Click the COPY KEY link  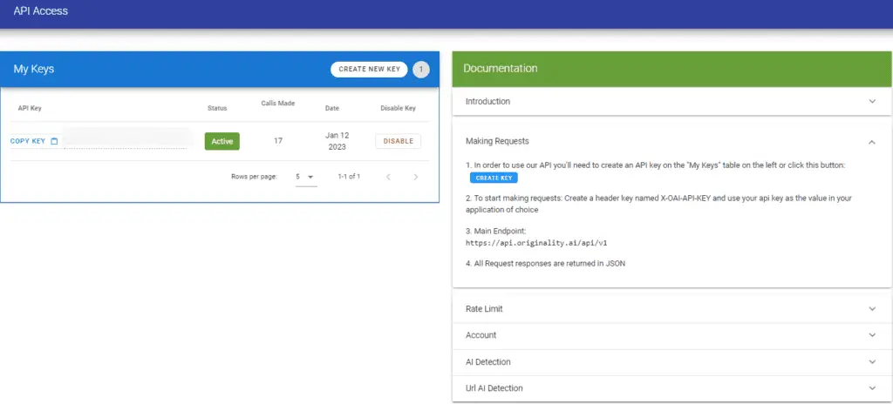pos(28,141)
